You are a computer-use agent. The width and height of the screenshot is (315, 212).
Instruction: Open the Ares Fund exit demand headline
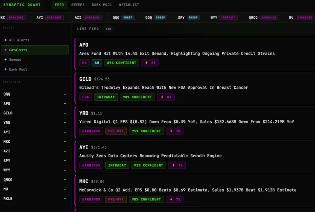177,53
